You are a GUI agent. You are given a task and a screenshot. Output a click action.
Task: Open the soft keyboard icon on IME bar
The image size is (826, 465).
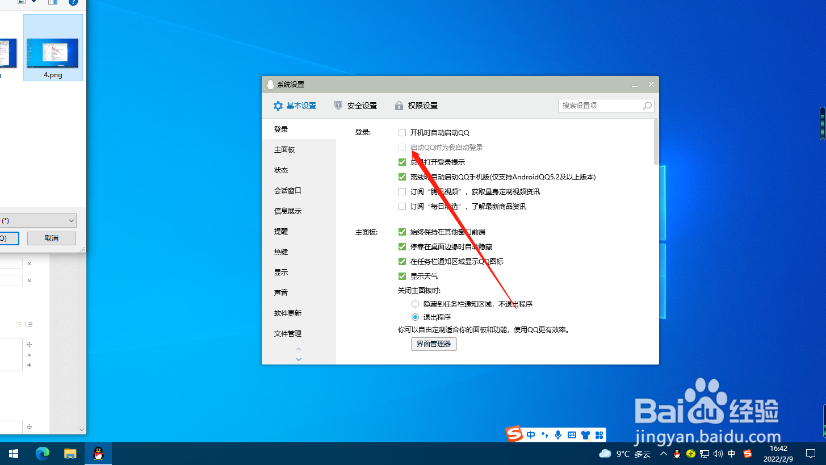point(572,435)
